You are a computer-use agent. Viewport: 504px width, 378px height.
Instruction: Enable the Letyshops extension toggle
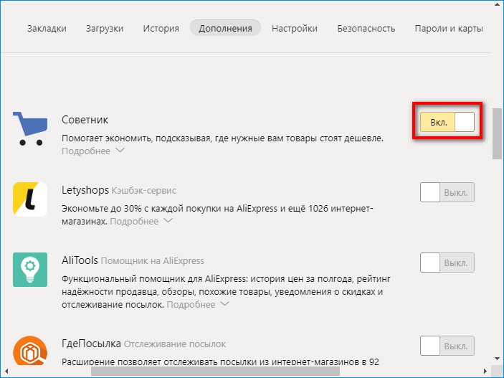point(447,192)
